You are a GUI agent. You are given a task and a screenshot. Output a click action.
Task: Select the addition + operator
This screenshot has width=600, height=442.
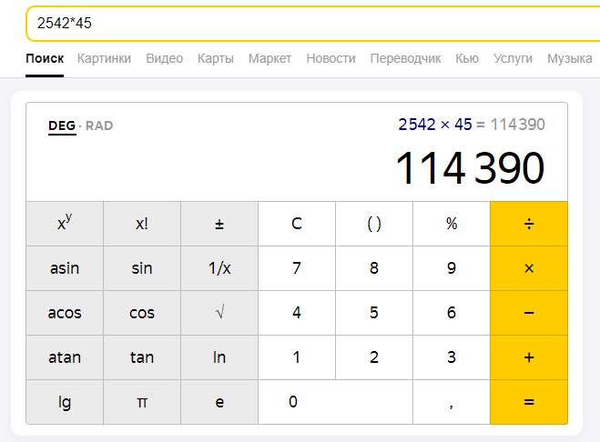[529, 357]
